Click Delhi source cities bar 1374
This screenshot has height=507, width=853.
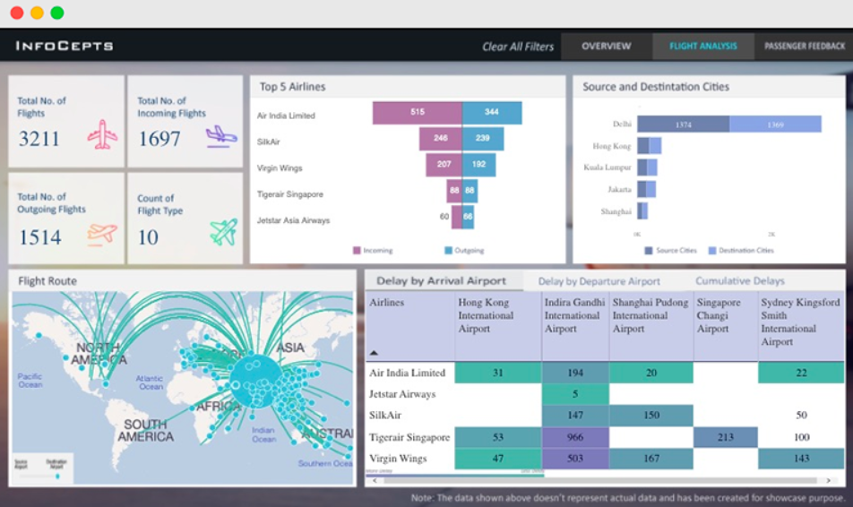[684, 124]
